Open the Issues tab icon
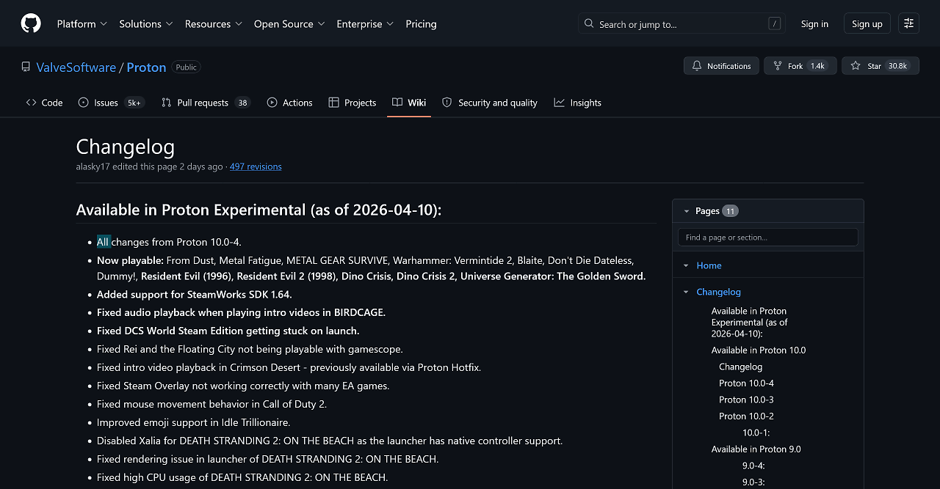Image resolution: width=940 pixels, height=489 pixels. point(84,103)
